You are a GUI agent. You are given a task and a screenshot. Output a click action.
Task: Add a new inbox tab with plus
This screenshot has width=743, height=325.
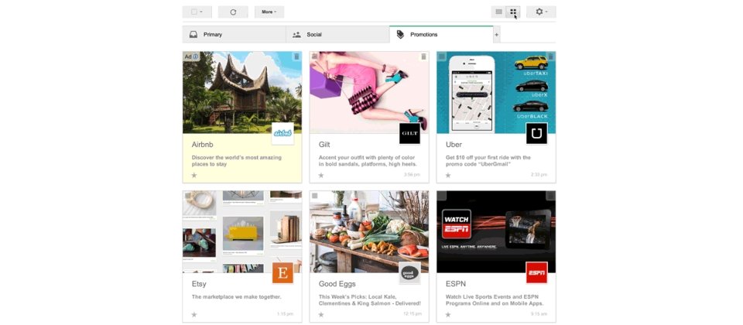point(497,35)
